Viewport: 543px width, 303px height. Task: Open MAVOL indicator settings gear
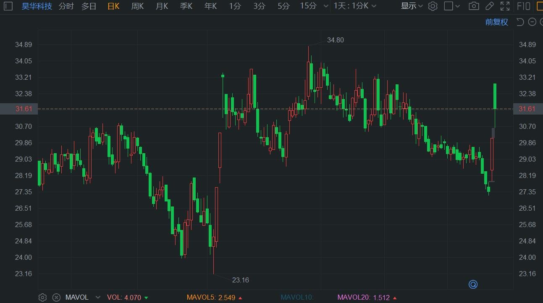(x=42, y=298)
